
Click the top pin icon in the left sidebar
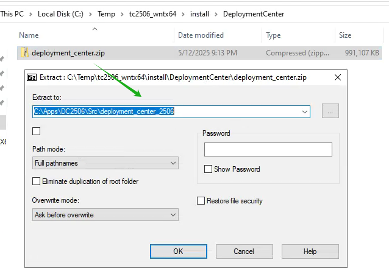2,59
